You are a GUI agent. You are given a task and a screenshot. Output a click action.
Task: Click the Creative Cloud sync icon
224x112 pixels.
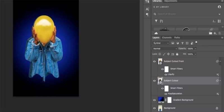[156, 33]
